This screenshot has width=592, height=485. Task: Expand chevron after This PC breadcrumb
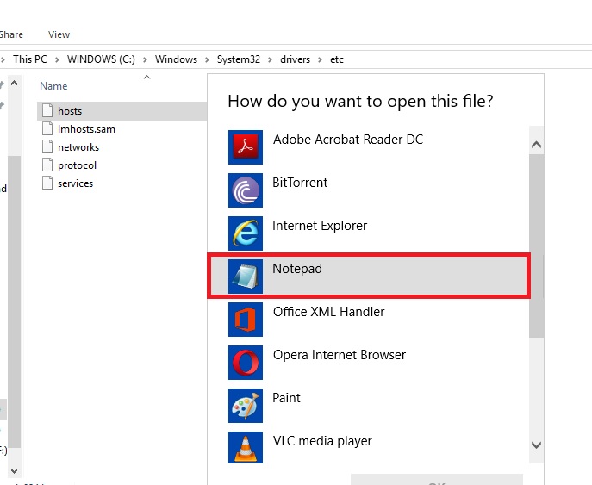point(57,59)
